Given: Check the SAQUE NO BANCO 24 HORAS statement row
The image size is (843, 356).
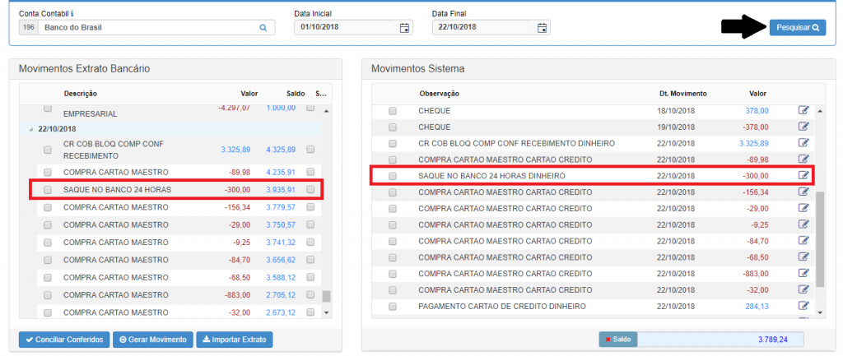Looking at the screenshot, I should 48,190.
